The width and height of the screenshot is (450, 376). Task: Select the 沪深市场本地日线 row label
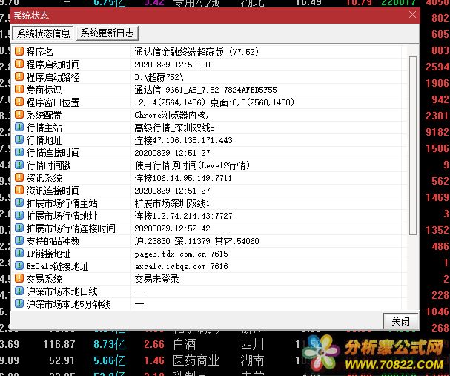(x=62, y=291)
